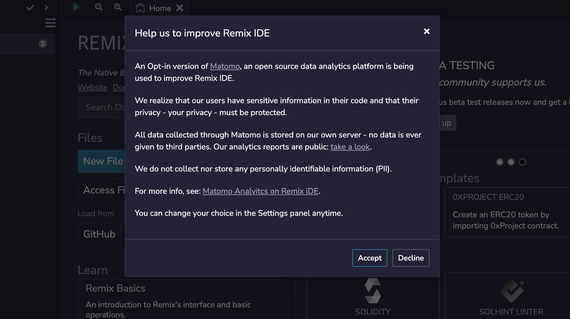Click the Search Documentation input field

[101, 107]
